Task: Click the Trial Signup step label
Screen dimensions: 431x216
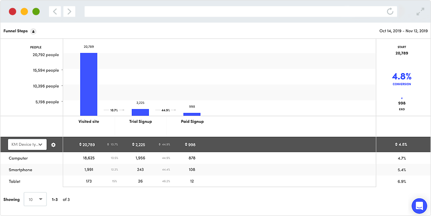Action: [x=140, y=122]
